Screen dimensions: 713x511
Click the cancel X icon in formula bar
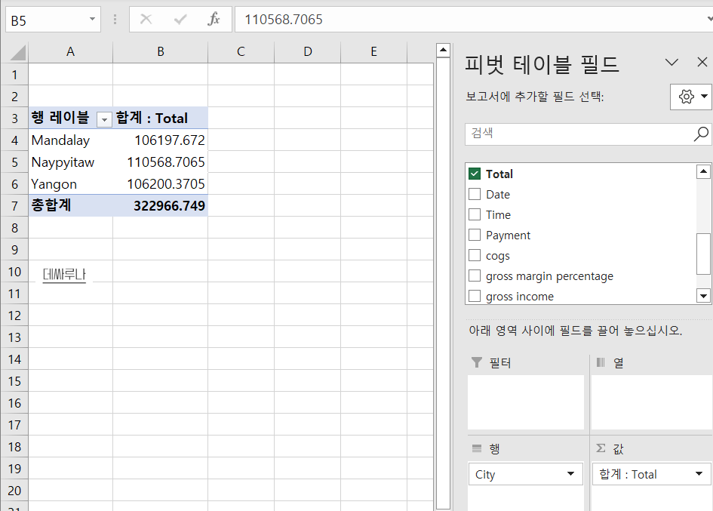click(146, 19)
